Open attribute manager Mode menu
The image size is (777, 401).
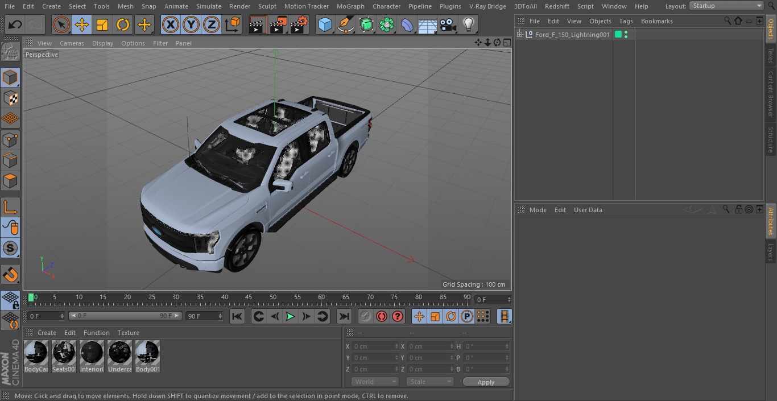pos(538,210)
